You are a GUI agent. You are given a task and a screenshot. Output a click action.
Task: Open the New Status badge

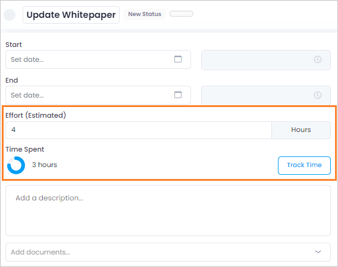pyautogui.click(x=145, y=14)
